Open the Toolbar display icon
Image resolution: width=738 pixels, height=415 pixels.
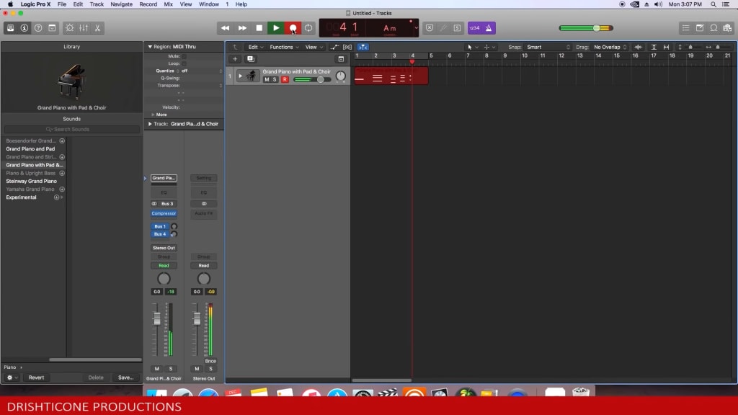coord(52,28)
